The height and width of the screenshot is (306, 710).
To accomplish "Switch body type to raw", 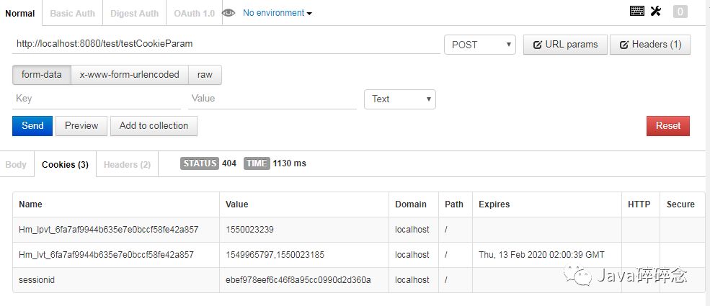I will (205, 75).
